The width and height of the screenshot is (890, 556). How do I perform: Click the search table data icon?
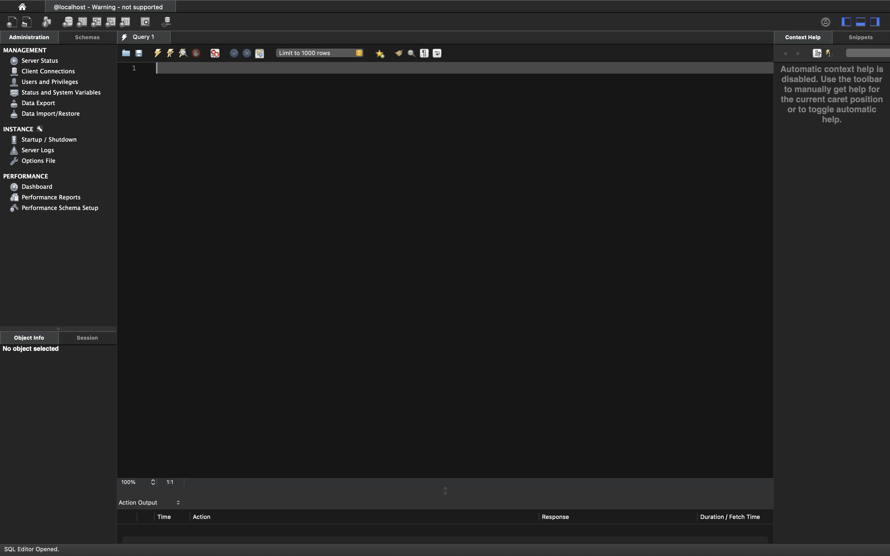pyautogui.click(x=145, y=22)
